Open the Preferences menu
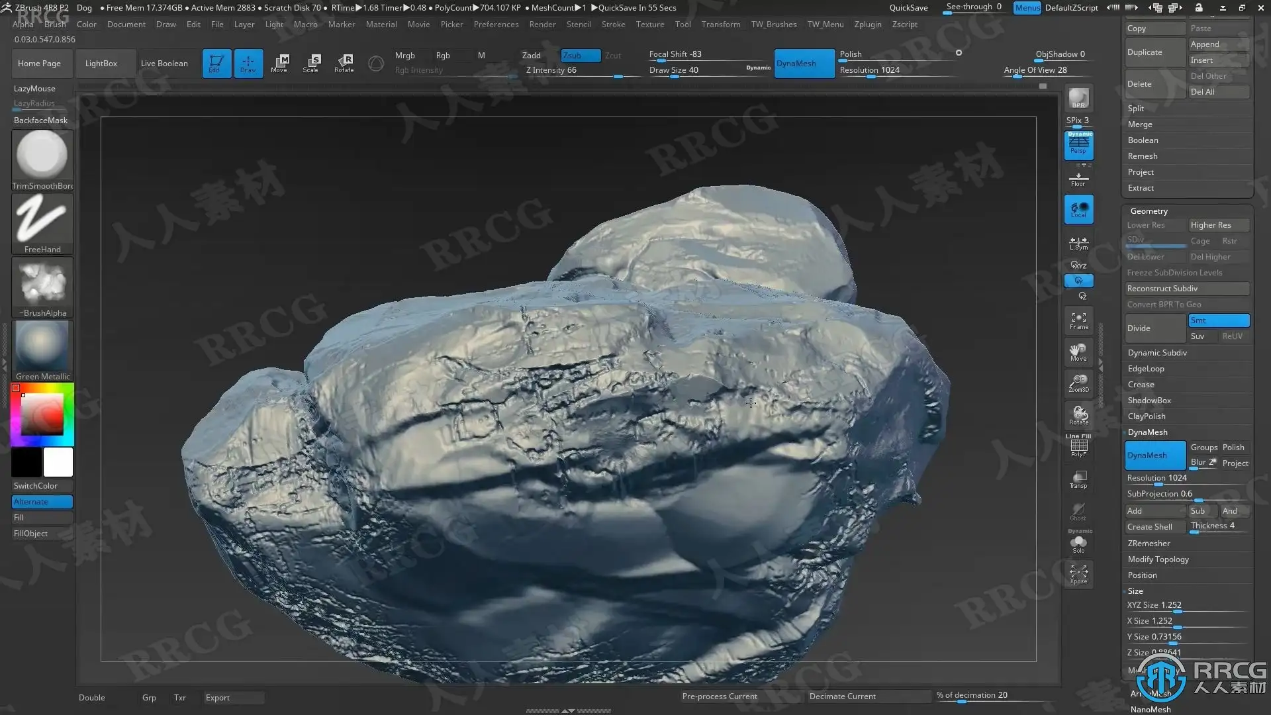The width and height of the screenshot is (1271, 715). tap(496, 24)
